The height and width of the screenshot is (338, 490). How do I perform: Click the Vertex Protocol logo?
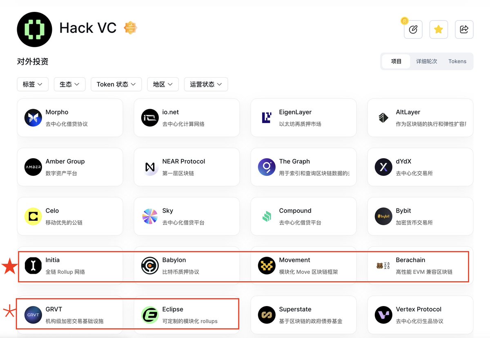point(383,315)
